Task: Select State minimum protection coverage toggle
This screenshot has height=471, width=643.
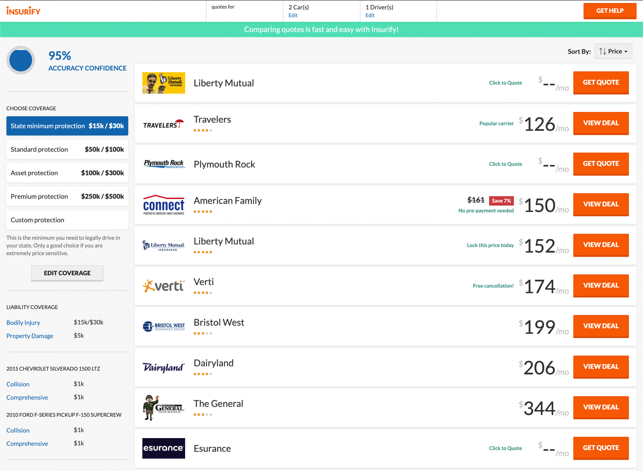Action: click(x=67, y=126)
